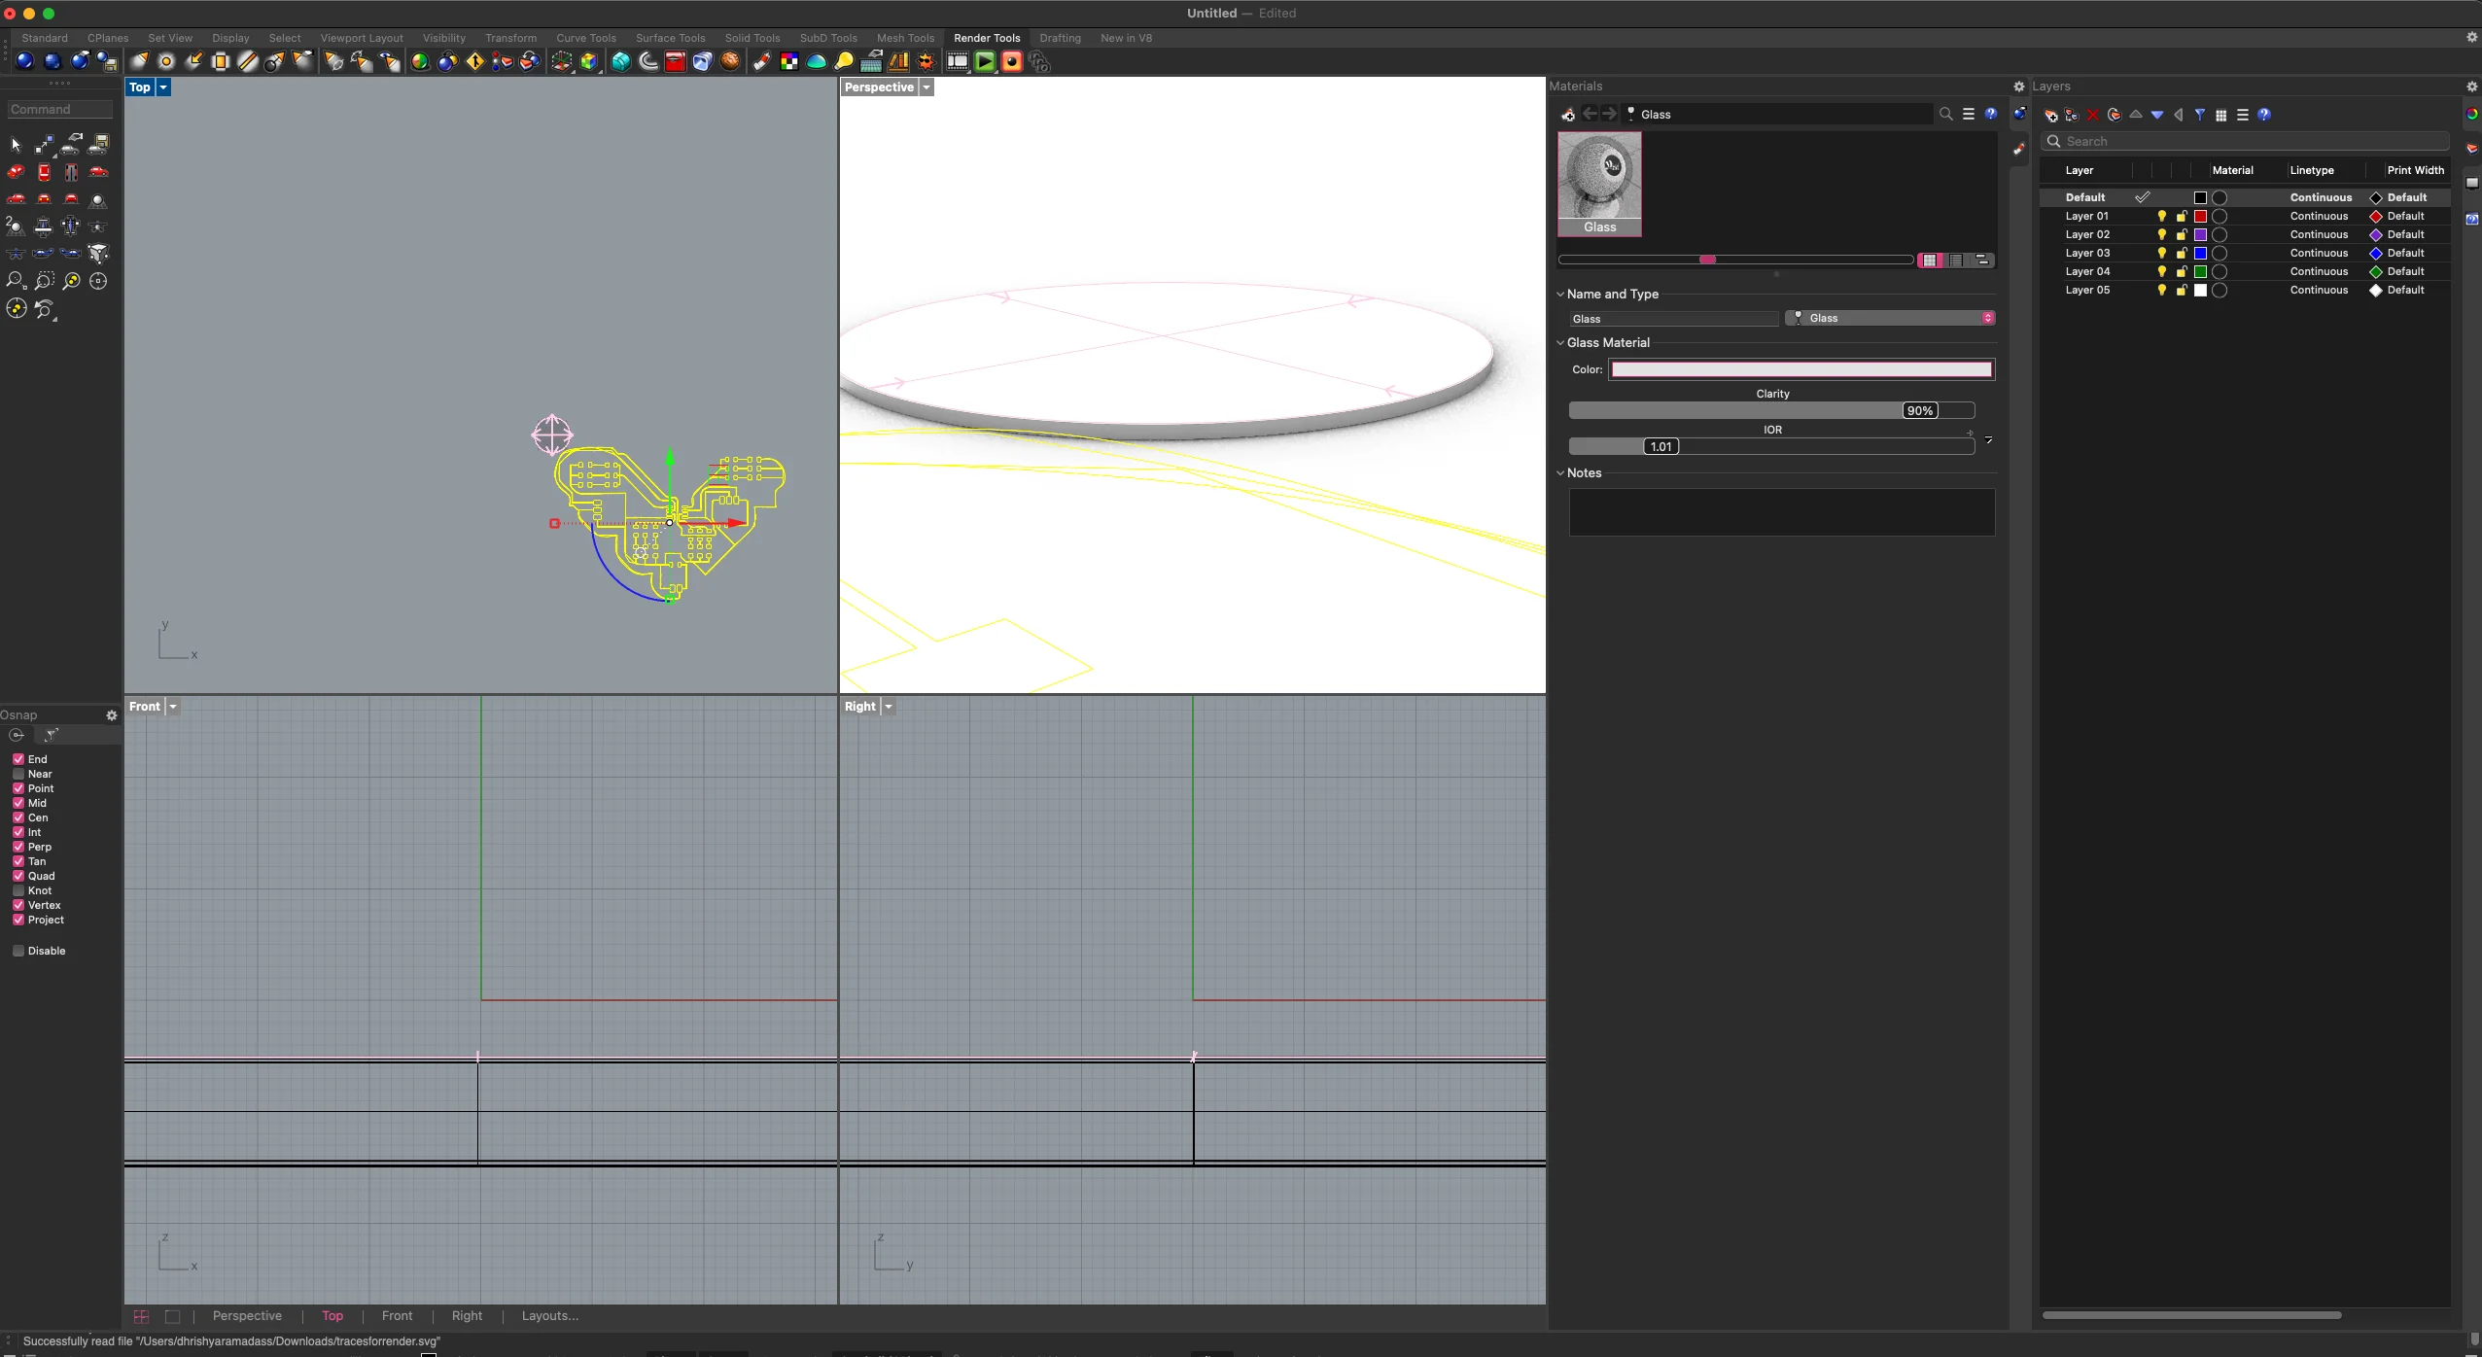Screen dimensions: 2482x1357
Task: Click the orange record animation icon
Action: 1012,61
